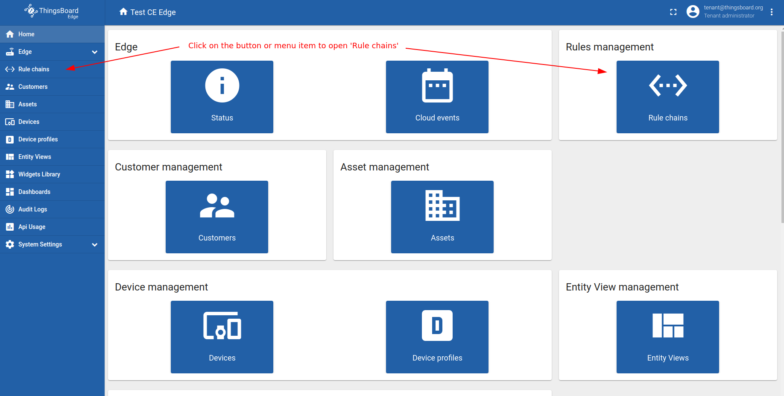Open the Customers card label

pyautogui.click(x=217, y=238)
